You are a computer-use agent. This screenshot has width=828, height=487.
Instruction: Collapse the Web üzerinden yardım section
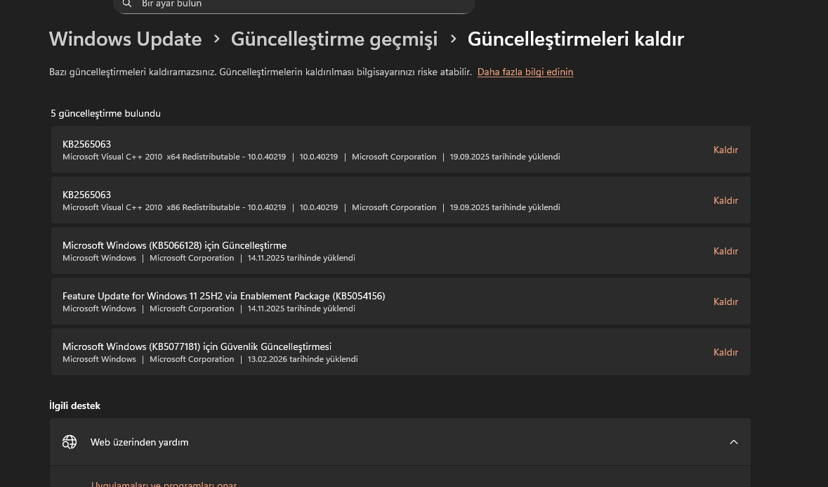[733, 442]
